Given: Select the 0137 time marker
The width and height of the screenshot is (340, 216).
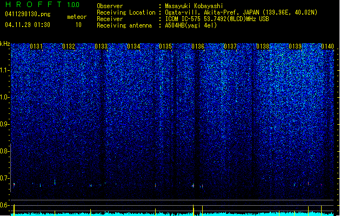Looking at the screenshot, I should (x=230, y=46).
